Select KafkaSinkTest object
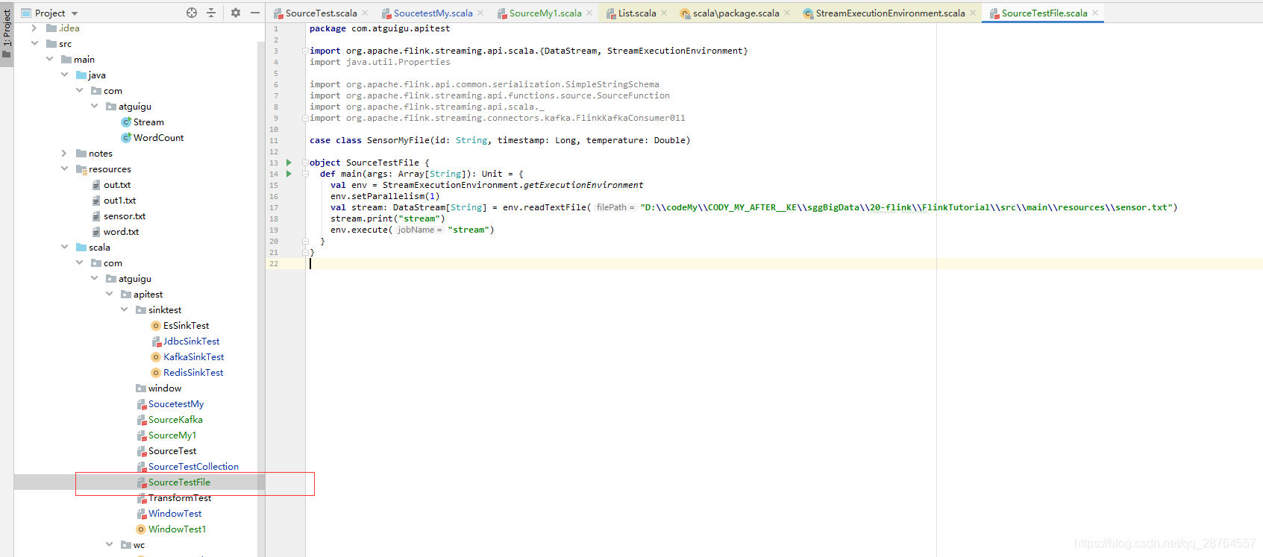 click(193, 357)
